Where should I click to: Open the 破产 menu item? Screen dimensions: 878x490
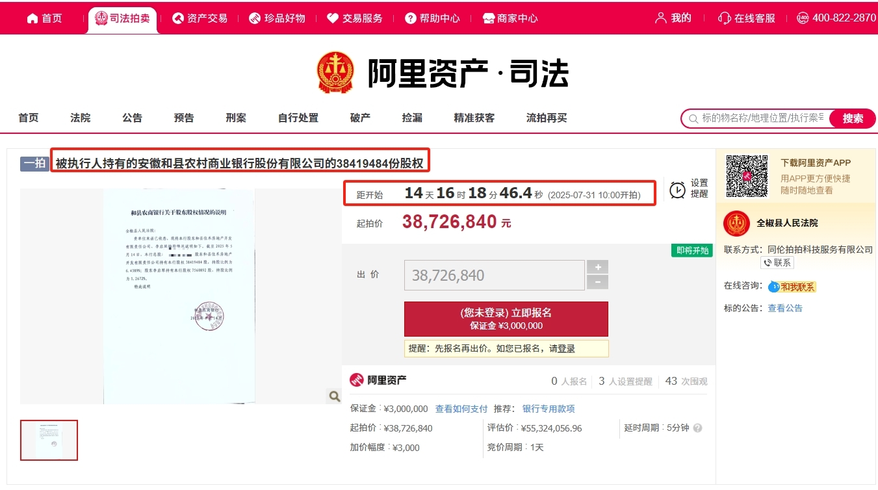tap(359, 118)
